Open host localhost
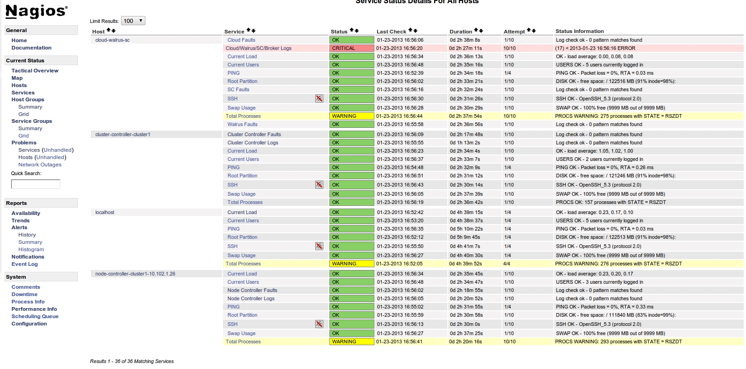The image size is (746, 369). 105,212
